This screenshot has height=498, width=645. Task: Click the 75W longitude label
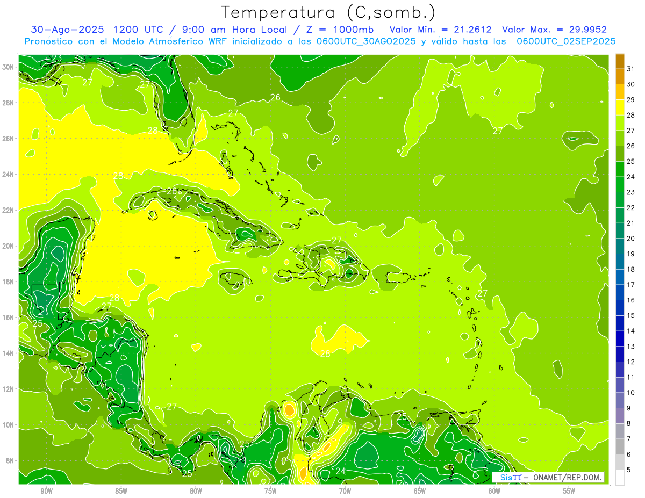pos(270,491)
